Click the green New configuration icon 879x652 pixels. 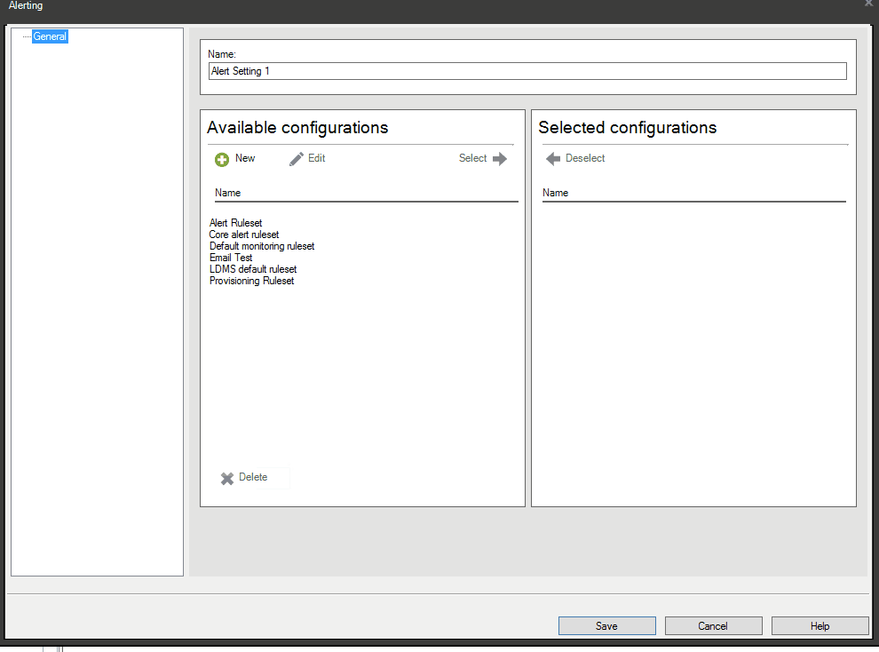[221, 159]
